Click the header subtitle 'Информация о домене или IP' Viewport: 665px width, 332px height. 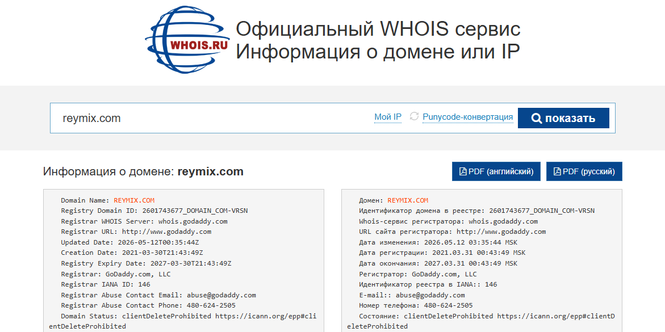378,52
